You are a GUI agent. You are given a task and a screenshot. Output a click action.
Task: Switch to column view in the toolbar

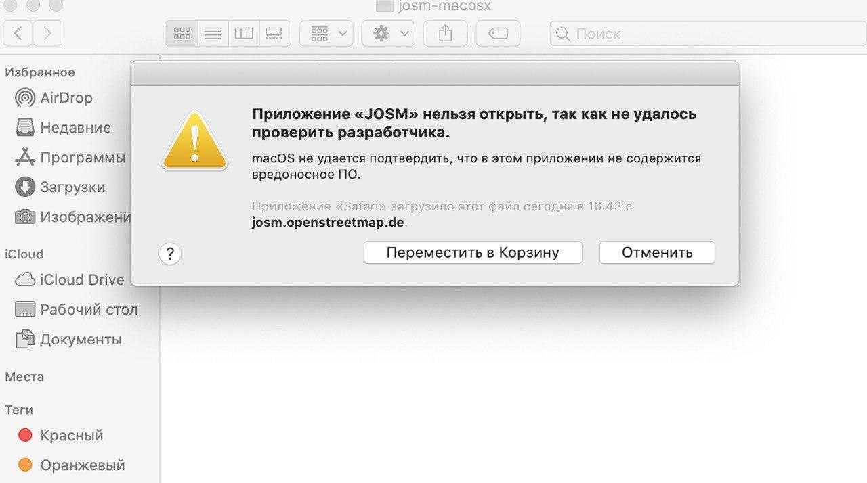(243, 33)
